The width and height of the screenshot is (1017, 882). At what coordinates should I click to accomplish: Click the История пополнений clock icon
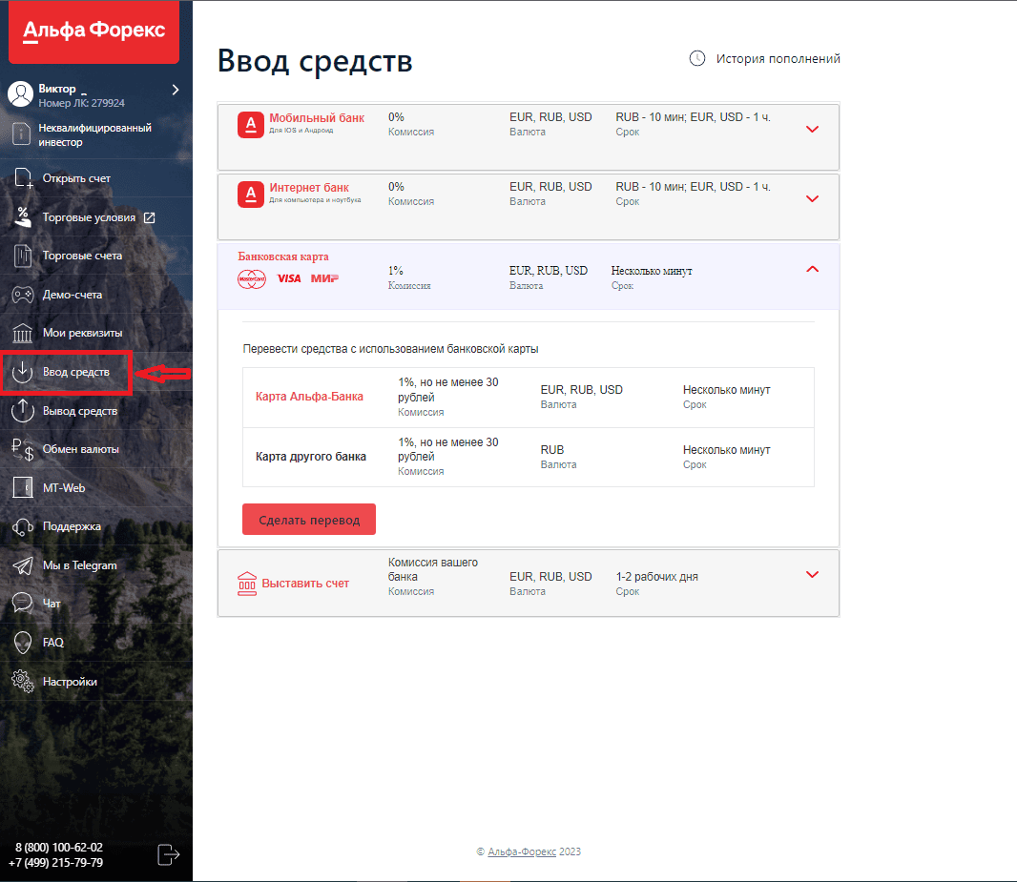coord(697,58)
